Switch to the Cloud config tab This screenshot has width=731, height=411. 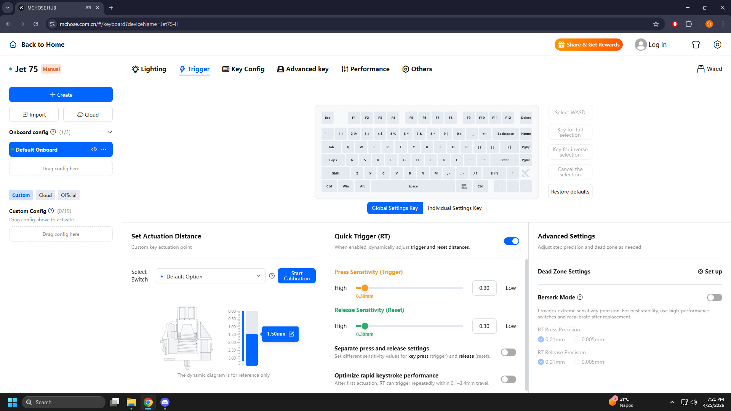pyautogui.click(x=45, y=195)
